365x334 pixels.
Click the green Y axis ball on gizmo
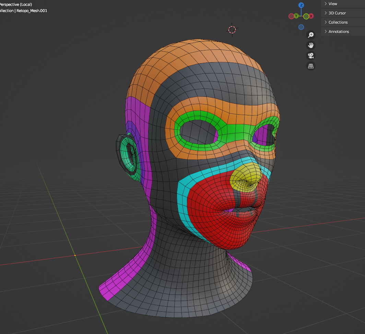tap(296, 15)
